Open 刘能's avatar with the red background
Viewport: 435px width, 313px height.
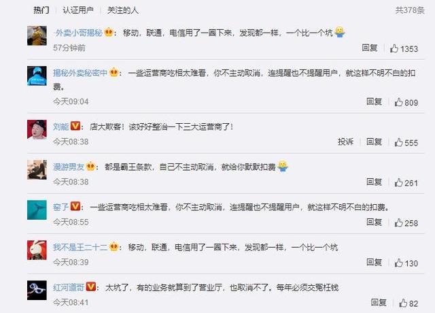(x=37, y=130)
